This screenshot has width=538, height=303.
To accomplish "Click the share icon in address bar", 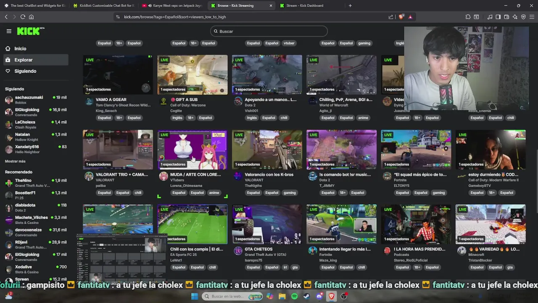I will pyautogui.click(x=391, y=17).
